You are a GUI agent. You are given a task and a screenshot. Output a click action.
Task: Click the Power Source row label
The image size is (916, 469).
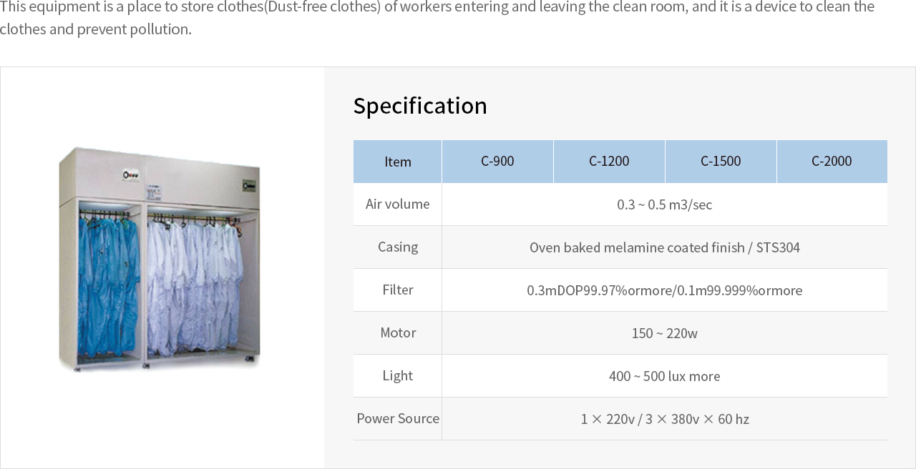[398, 419]
